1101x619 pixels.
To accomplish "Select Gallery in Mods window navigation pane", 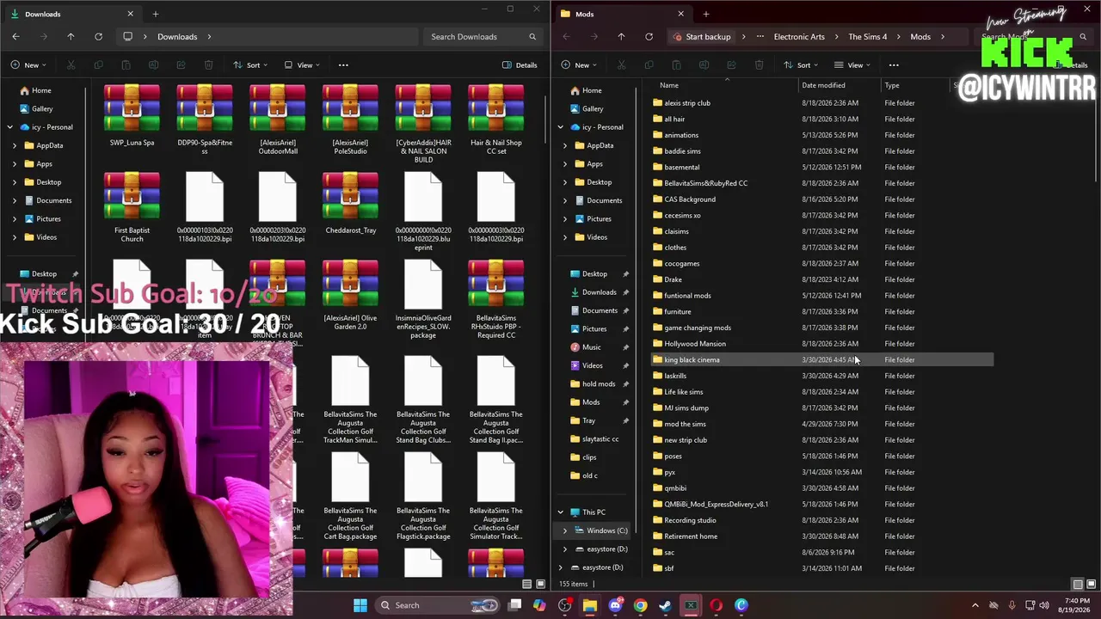I will (585, 108).
